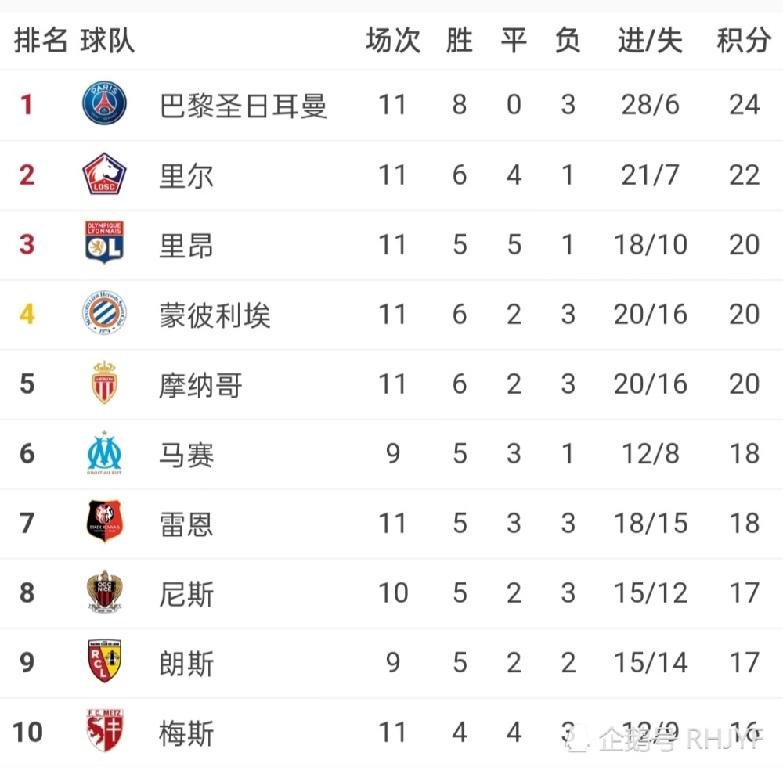Viewport: 783px width, 767px height.
Task: Click the 进/失 column header
Action: pyautogui.click(x=650, y=41)
